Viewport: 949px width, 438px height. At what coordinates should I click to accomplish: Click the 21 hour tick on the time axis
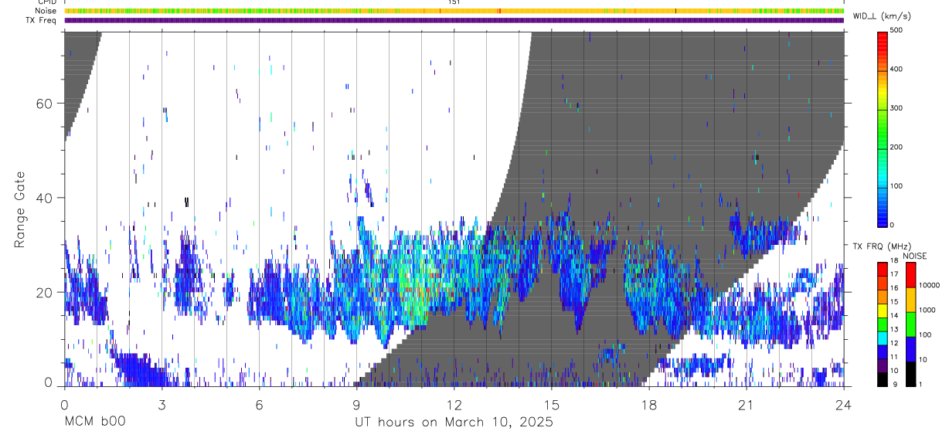[747, 404]
